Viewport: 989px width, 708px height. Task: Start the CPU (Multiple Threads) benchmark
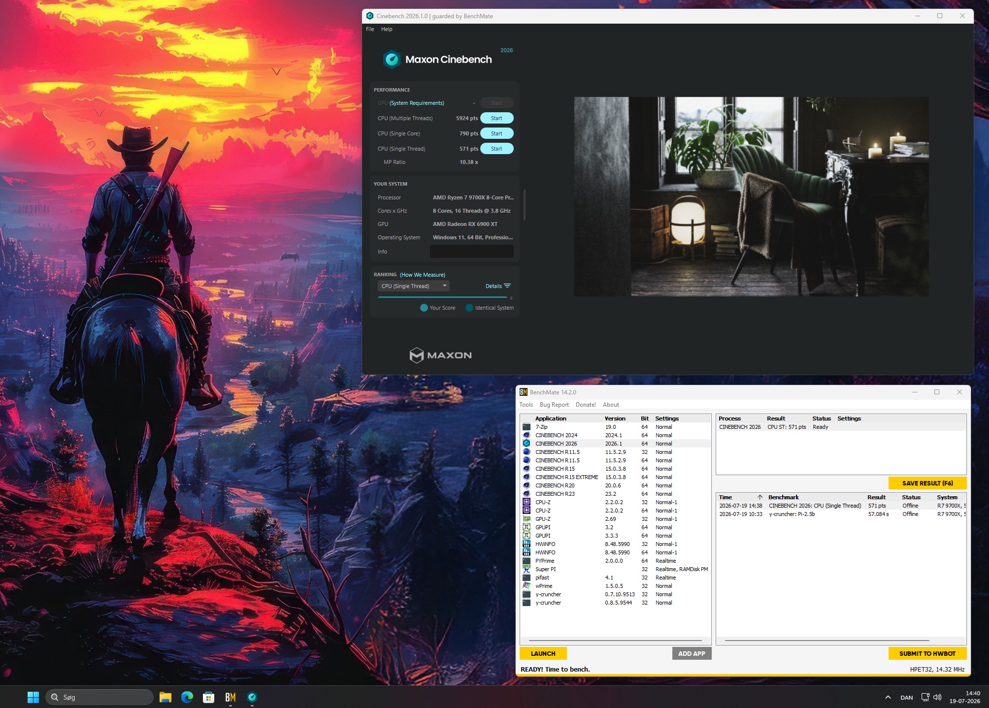(496, 118)
